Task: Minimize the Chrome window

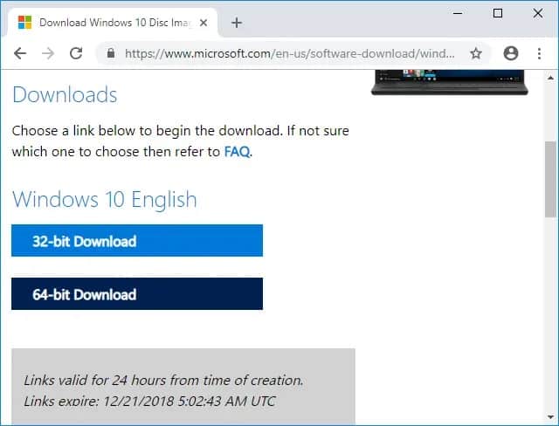Action: click(x=458, y=14)
